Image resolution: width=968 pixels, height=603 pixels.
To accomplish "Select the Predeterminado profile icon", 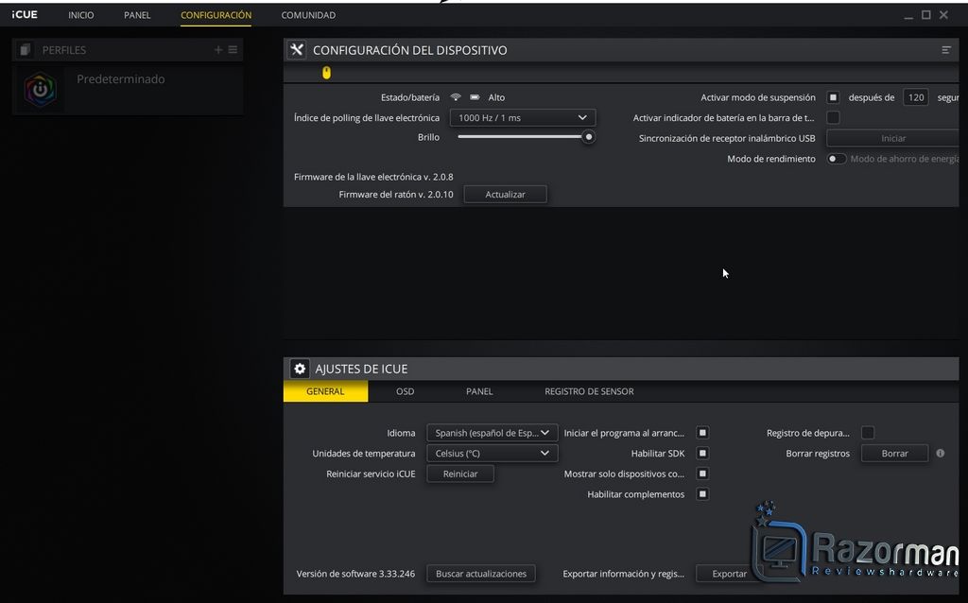I will click(x=40, y=90).
